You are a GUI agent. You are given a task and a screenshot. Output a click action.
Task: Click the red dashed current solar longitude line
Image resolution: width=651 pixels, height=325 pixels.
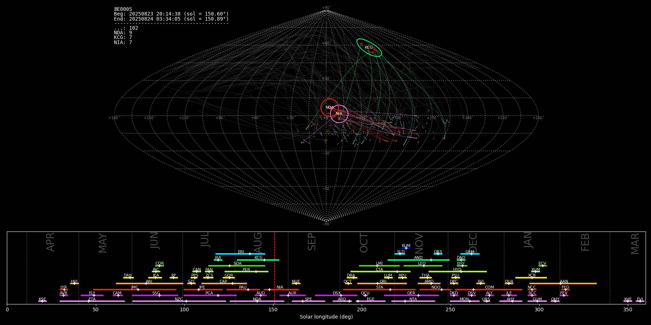tap(275, 268)
